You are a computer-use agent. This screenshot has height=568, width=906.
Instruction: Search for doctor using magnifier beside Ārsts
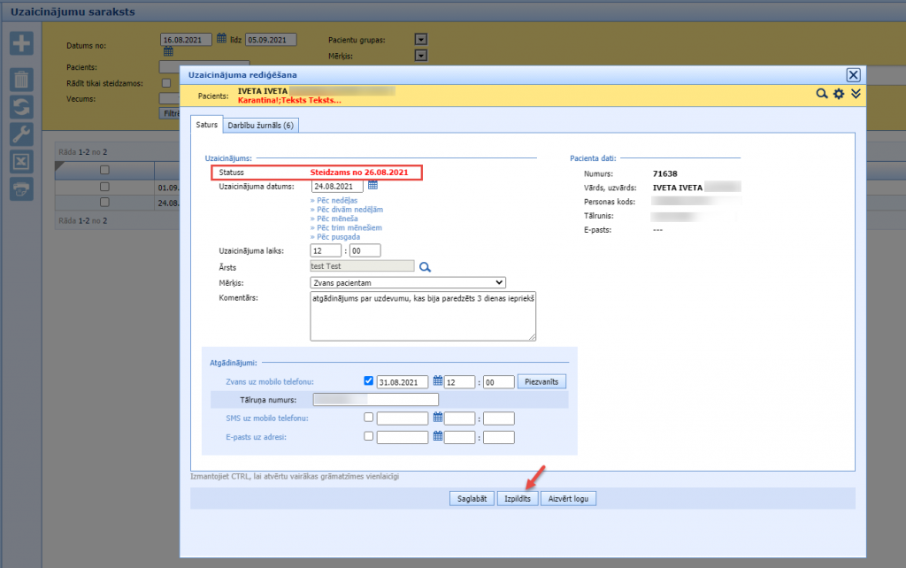(425, 266)
